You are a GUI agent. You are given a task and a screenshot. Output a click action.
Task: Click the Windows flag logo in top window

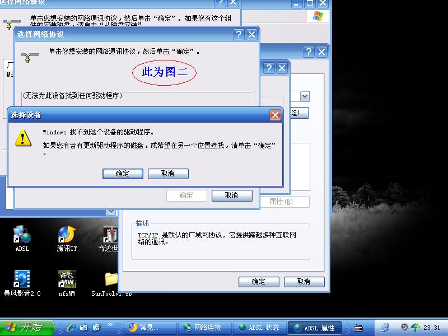coord(318,16)
